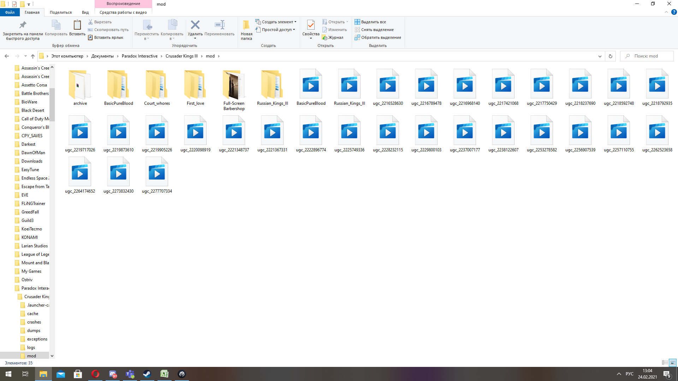Select the crashes folder in tree
Screen dimensions: 678x381
tap(34, 322)
